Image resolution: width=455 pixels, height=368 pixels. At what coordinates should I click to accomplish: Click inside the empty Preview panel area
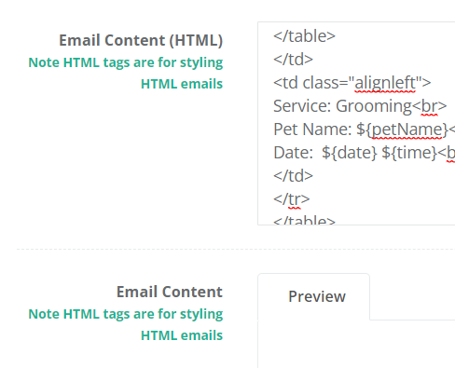click(x=356, y=345)
